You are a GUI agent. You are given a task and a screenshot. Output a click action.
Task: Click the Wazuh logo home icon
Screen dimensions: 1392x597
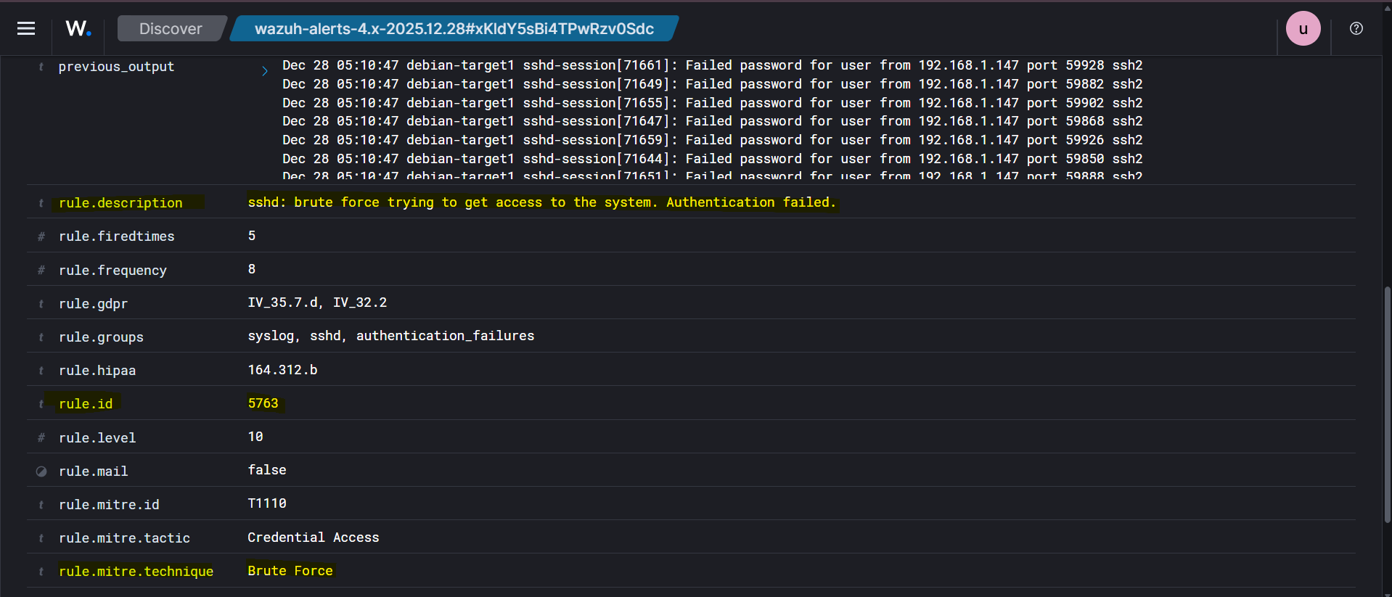coord(78,28)
